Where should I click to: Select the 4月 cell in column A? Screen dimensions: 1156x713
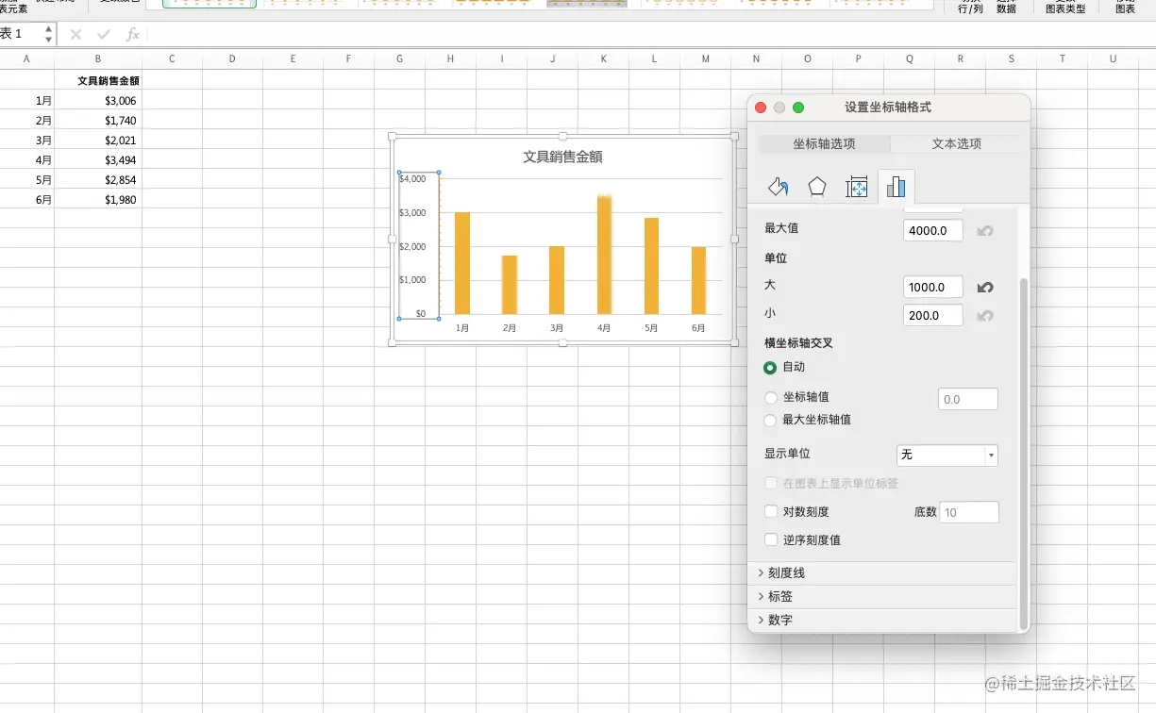26,159
